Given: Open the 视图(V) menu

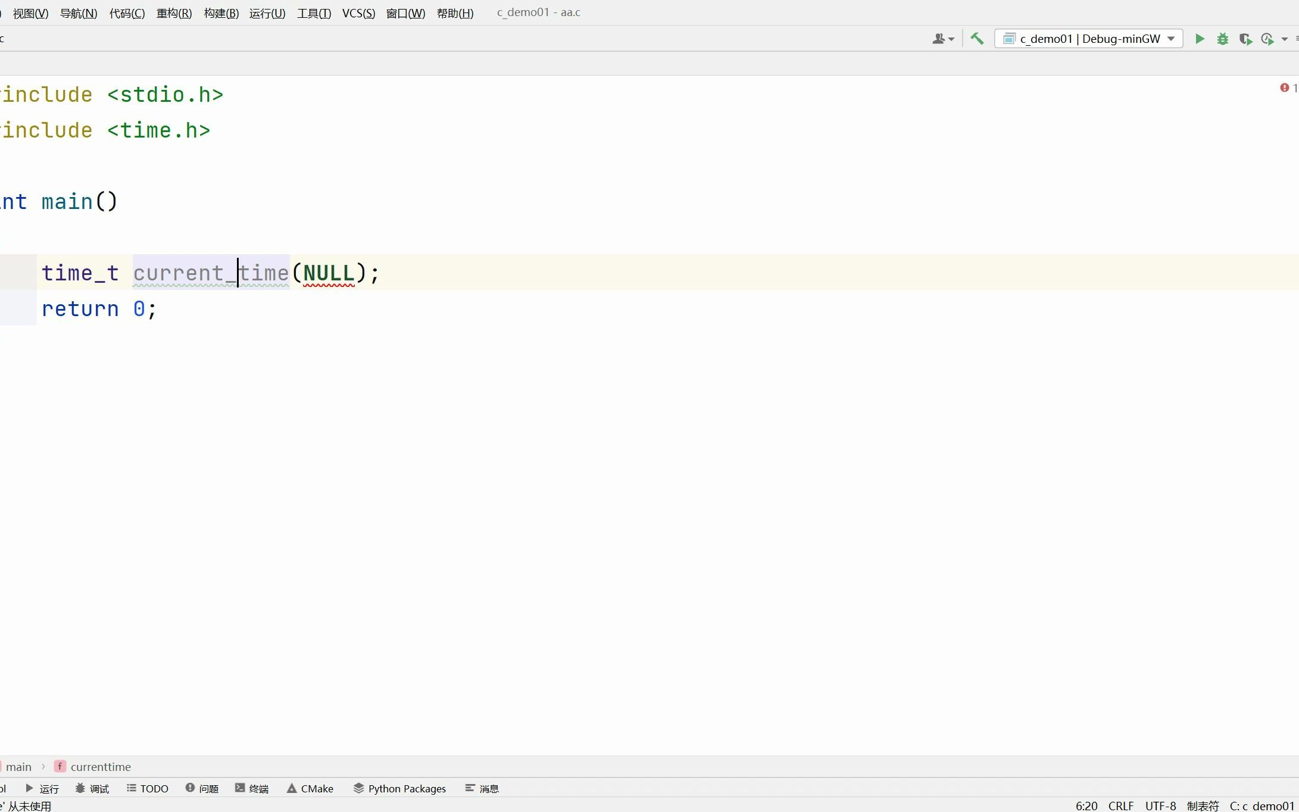Looking at the screenshot, I should pos(32,12).
